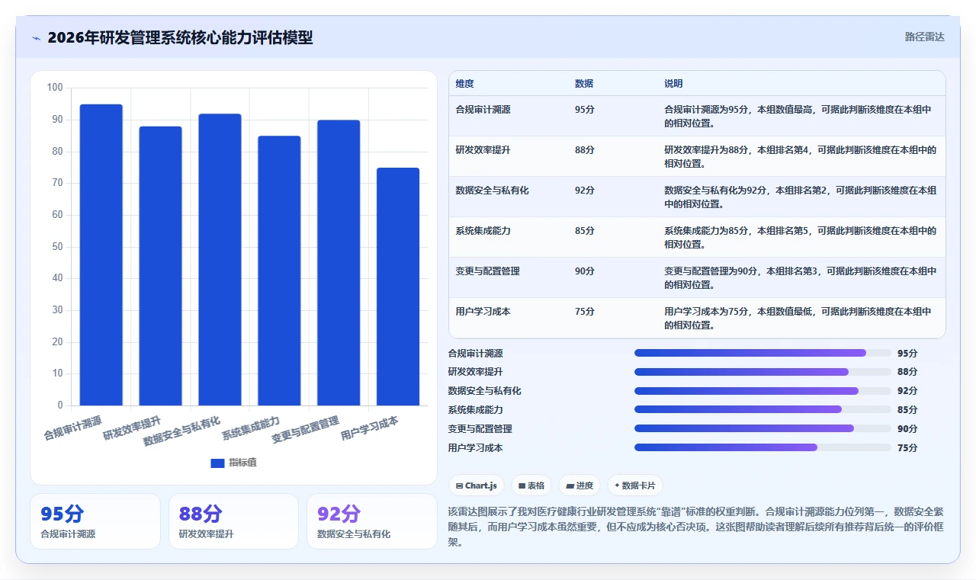Click the description text '本组数值最低'
The height and width of the screenshot is (580, 976).
pyautogui.click(x=784, y=312)
